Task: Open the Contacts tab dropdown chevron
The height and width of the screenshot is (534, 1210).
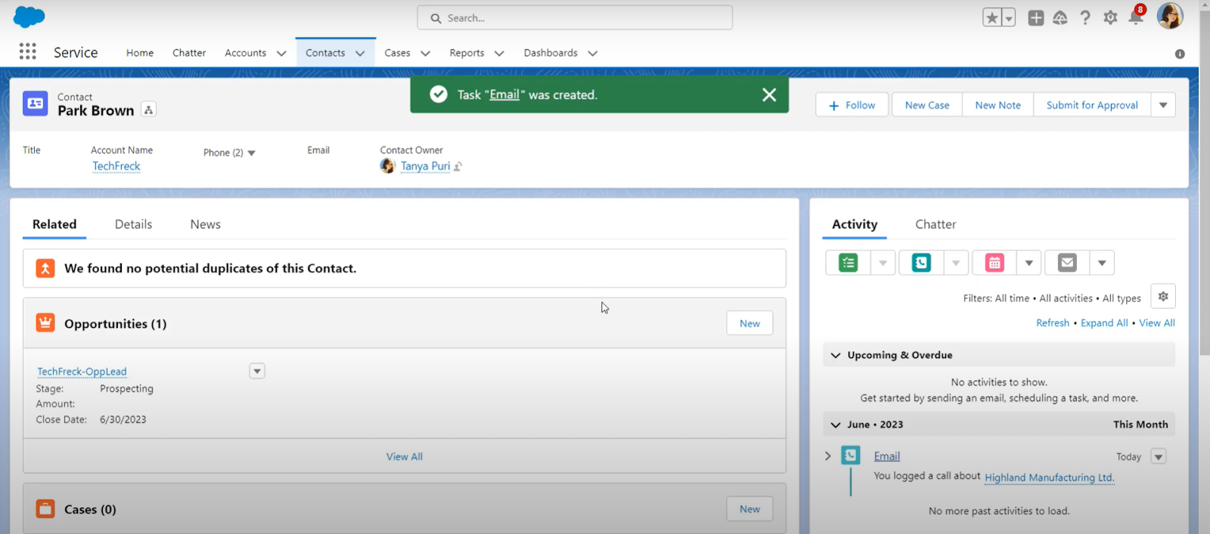Action: 360,54
